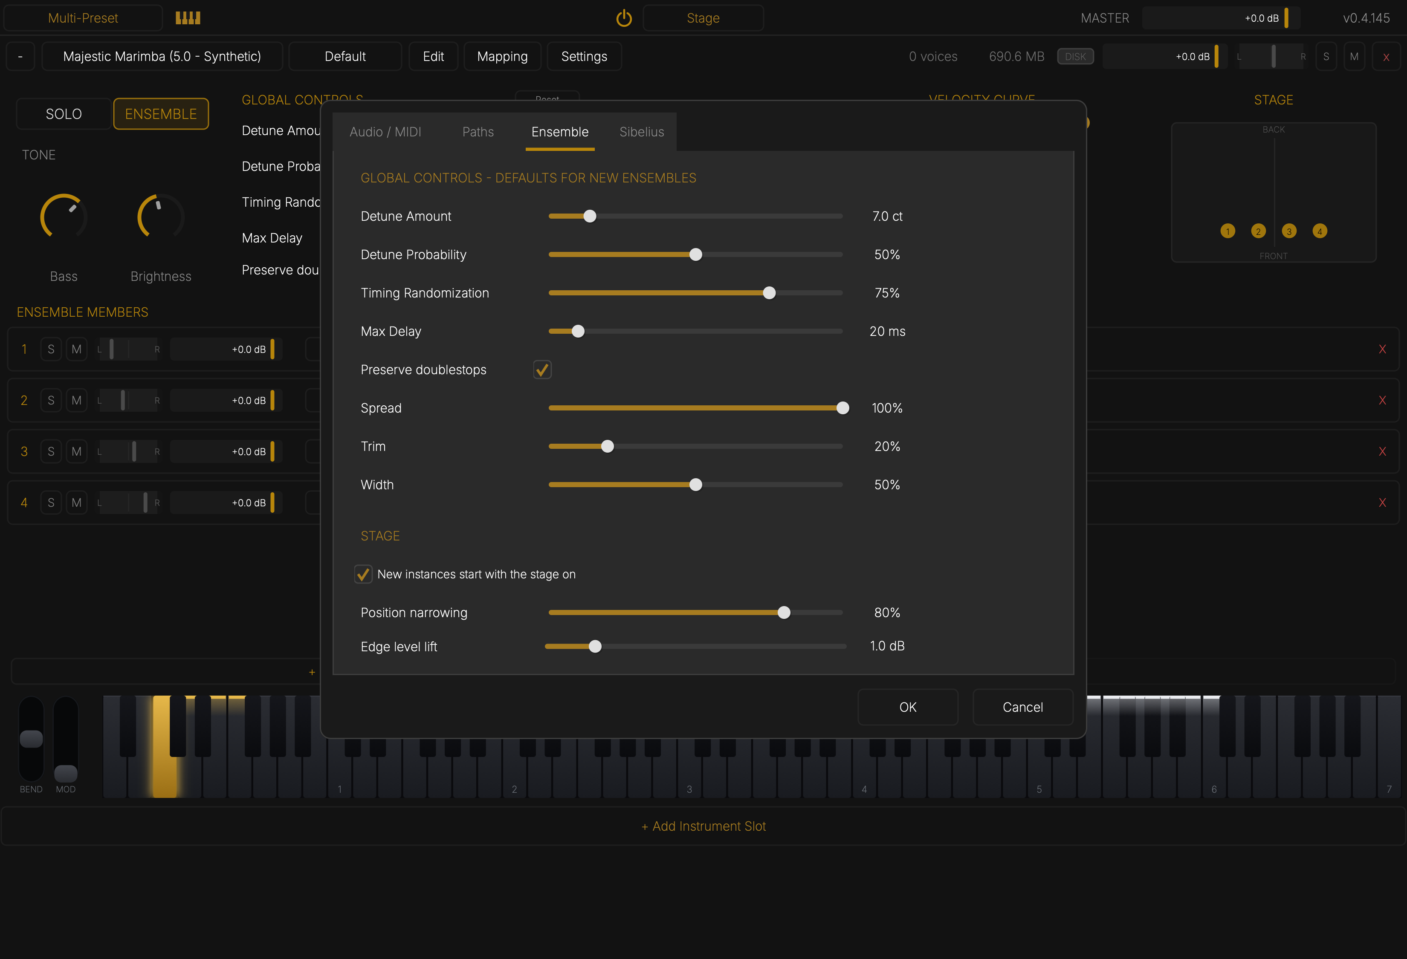Remove ensemble member 3 with red X
Screen dimensions: 1407x959
[1382, 451]
